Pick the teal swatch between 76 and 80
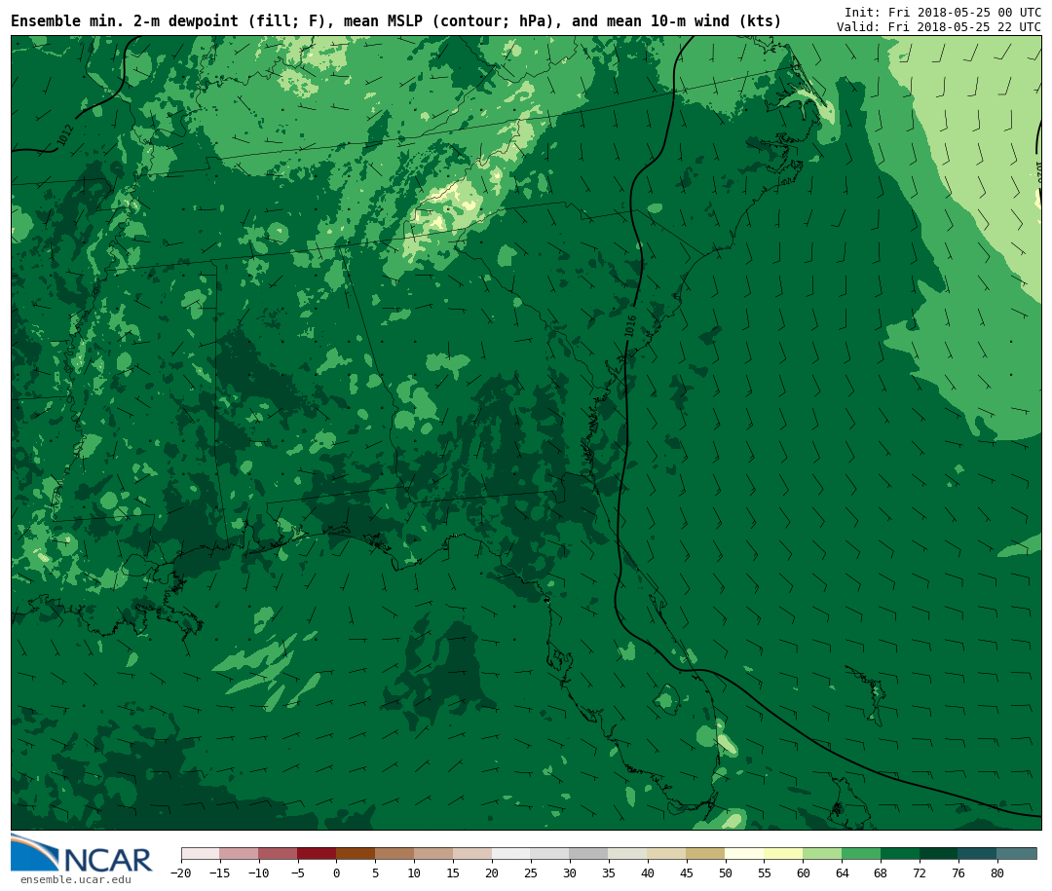Screen dimensions: 1052x891 click(977, 854)
